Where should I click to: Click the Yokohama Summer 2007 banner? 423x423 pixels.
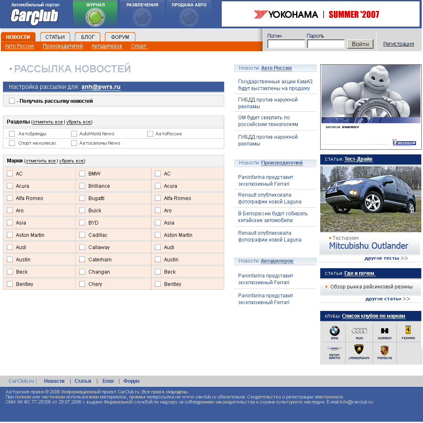[321, 14]
